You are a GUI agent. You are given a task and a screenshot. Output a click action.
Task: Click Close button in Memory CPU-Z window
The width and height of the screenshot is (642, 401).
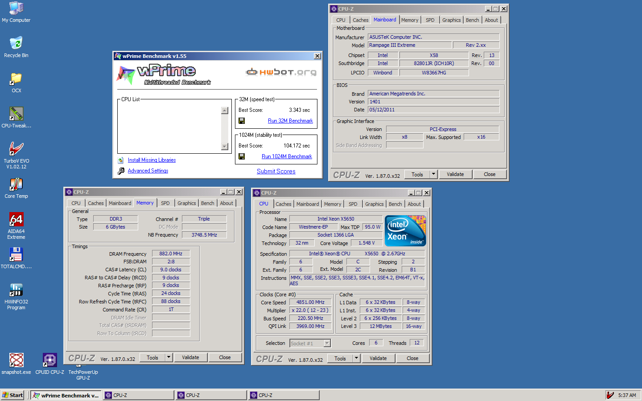pyautogui.click(x=225, y=357)
